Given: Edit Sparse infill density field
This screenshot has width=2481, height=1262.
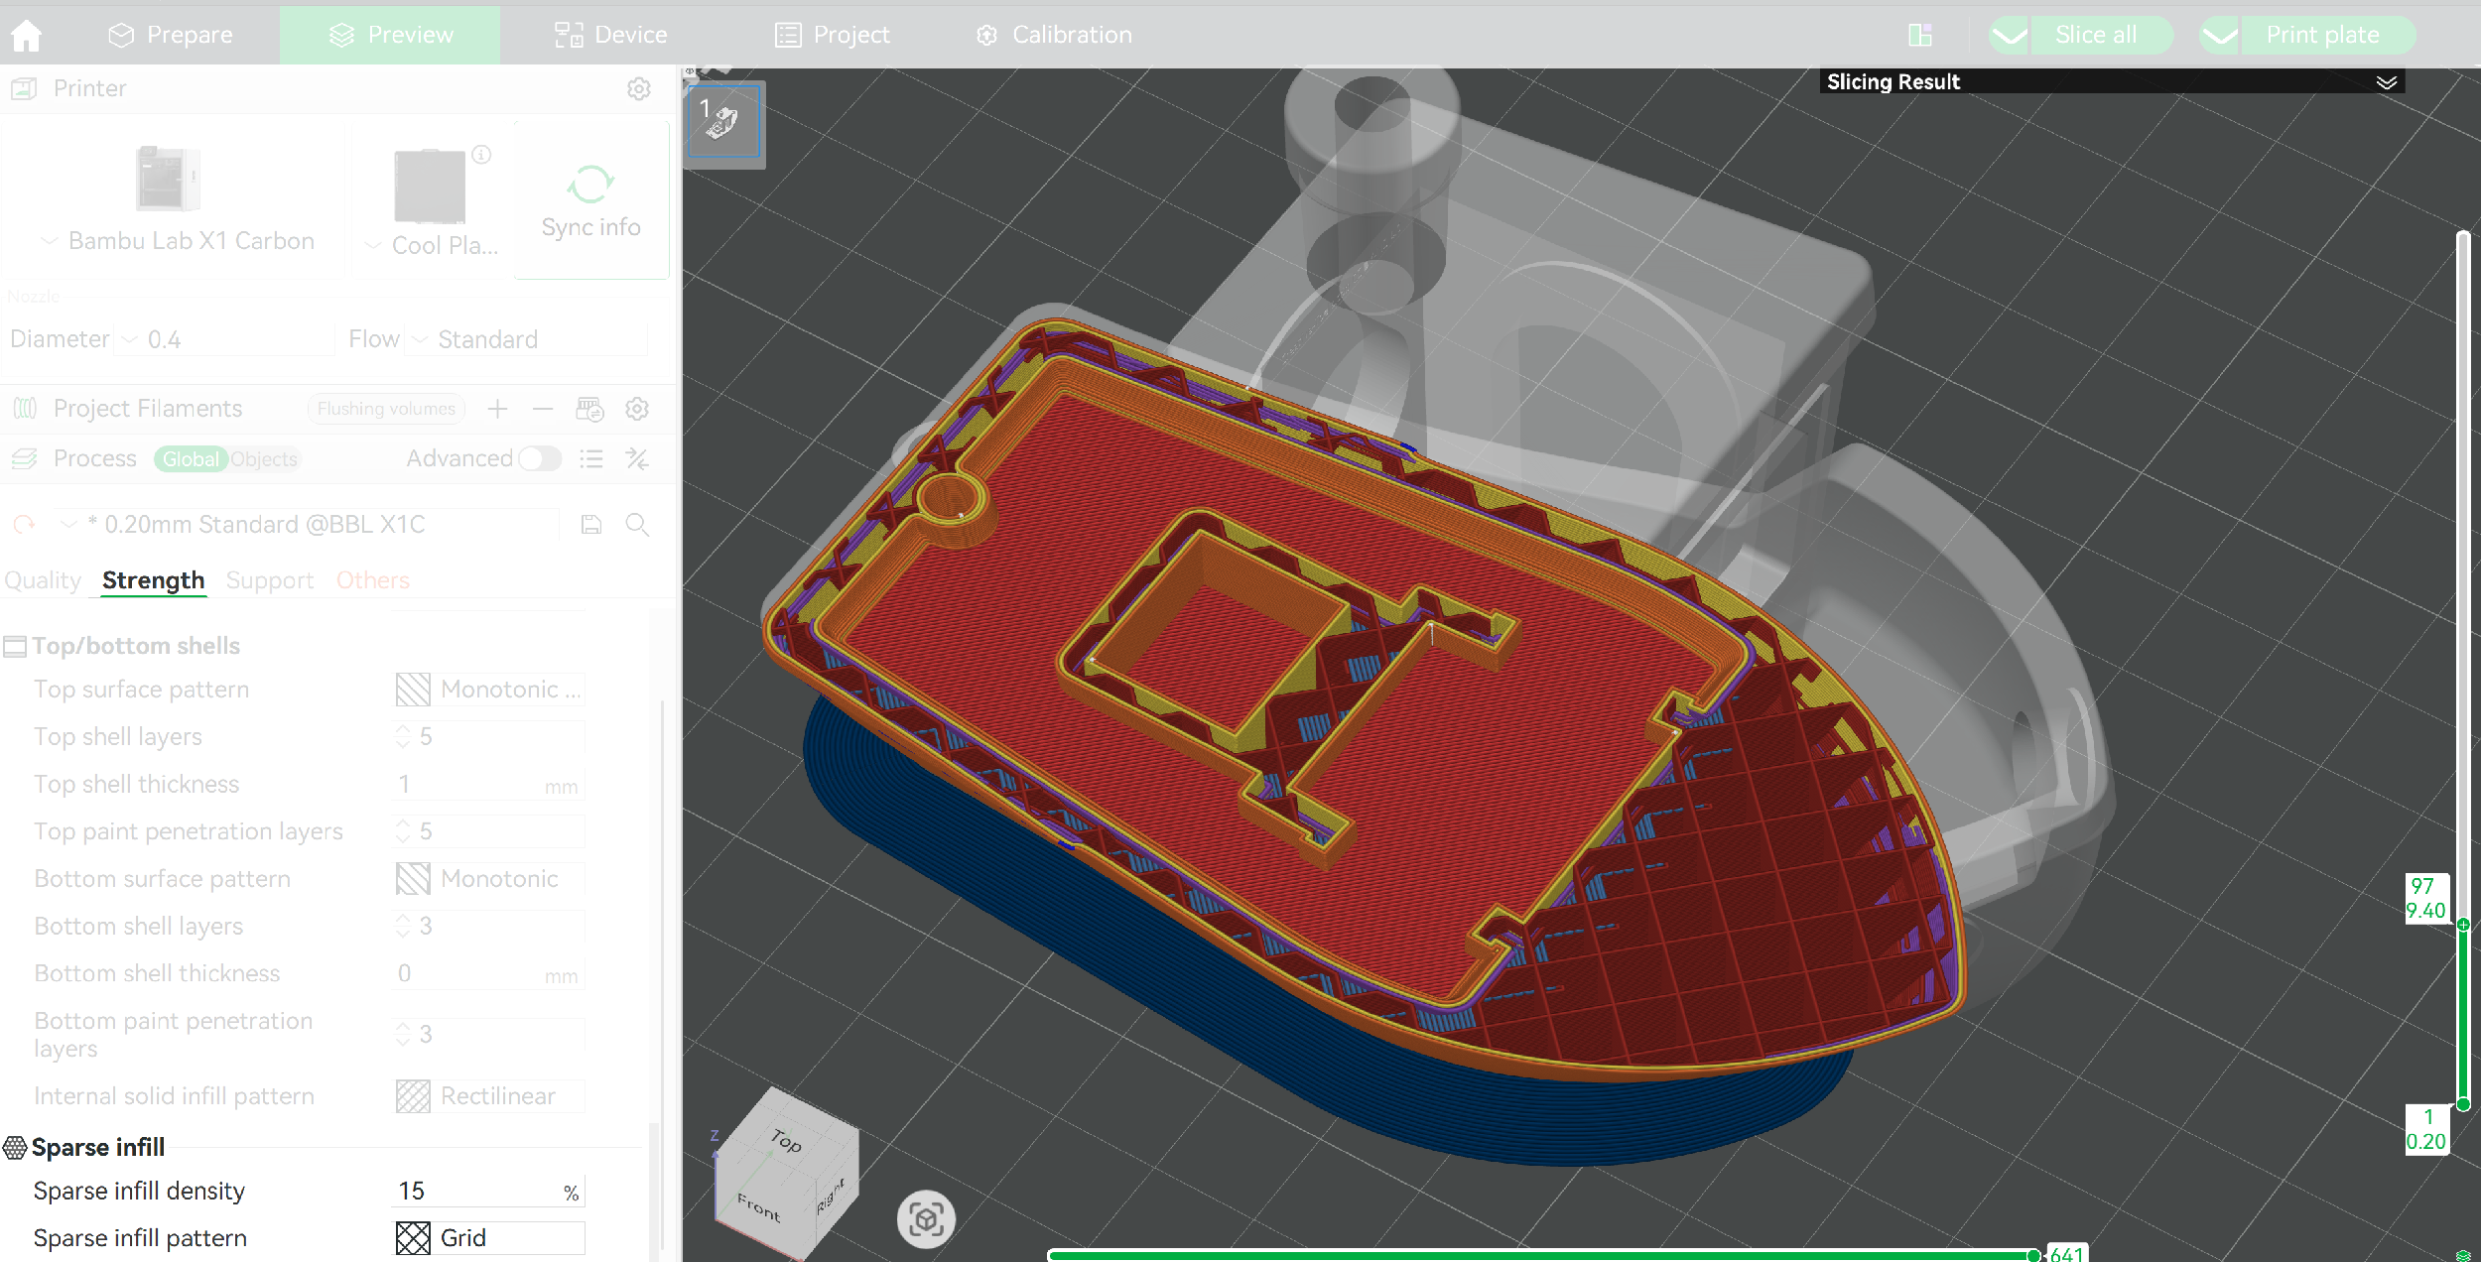Looking at the screenshot, I should coord(487,1191).
